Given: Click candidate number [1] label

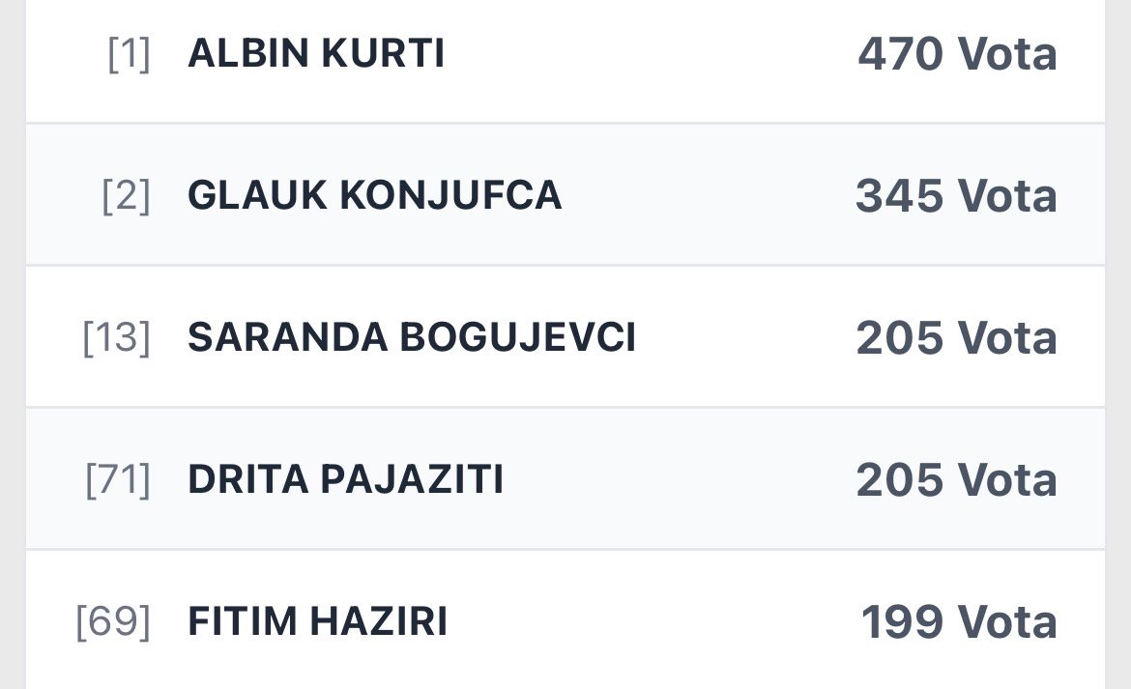Looking at the screenshot, I should click(x=129, y=54).
